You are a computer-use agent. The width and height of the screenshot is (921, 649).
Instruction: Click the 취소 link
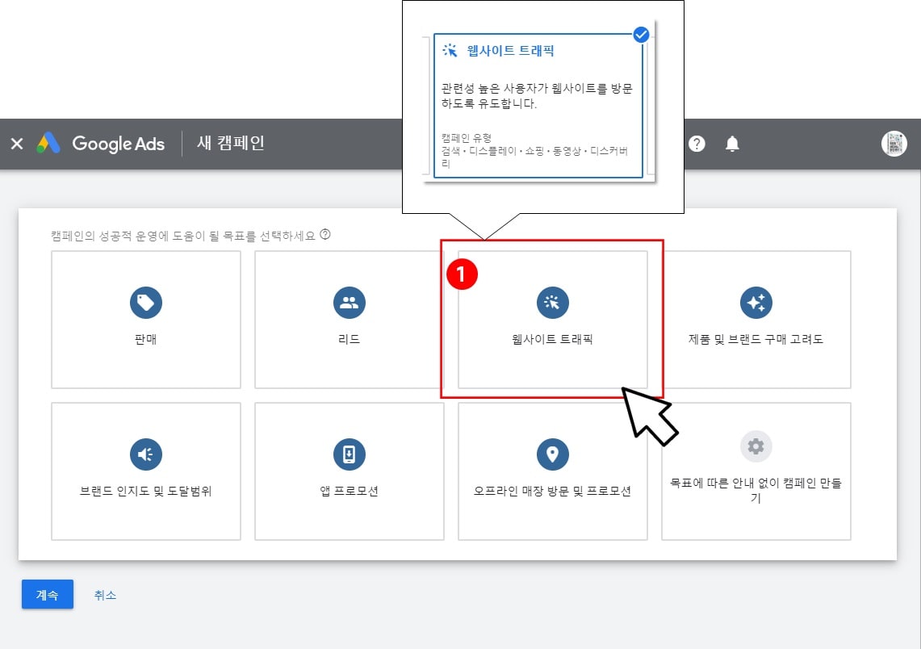tap(105, 595)
